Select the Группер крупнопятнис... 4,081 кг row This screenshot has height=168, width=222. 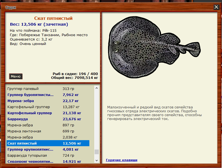48,150
